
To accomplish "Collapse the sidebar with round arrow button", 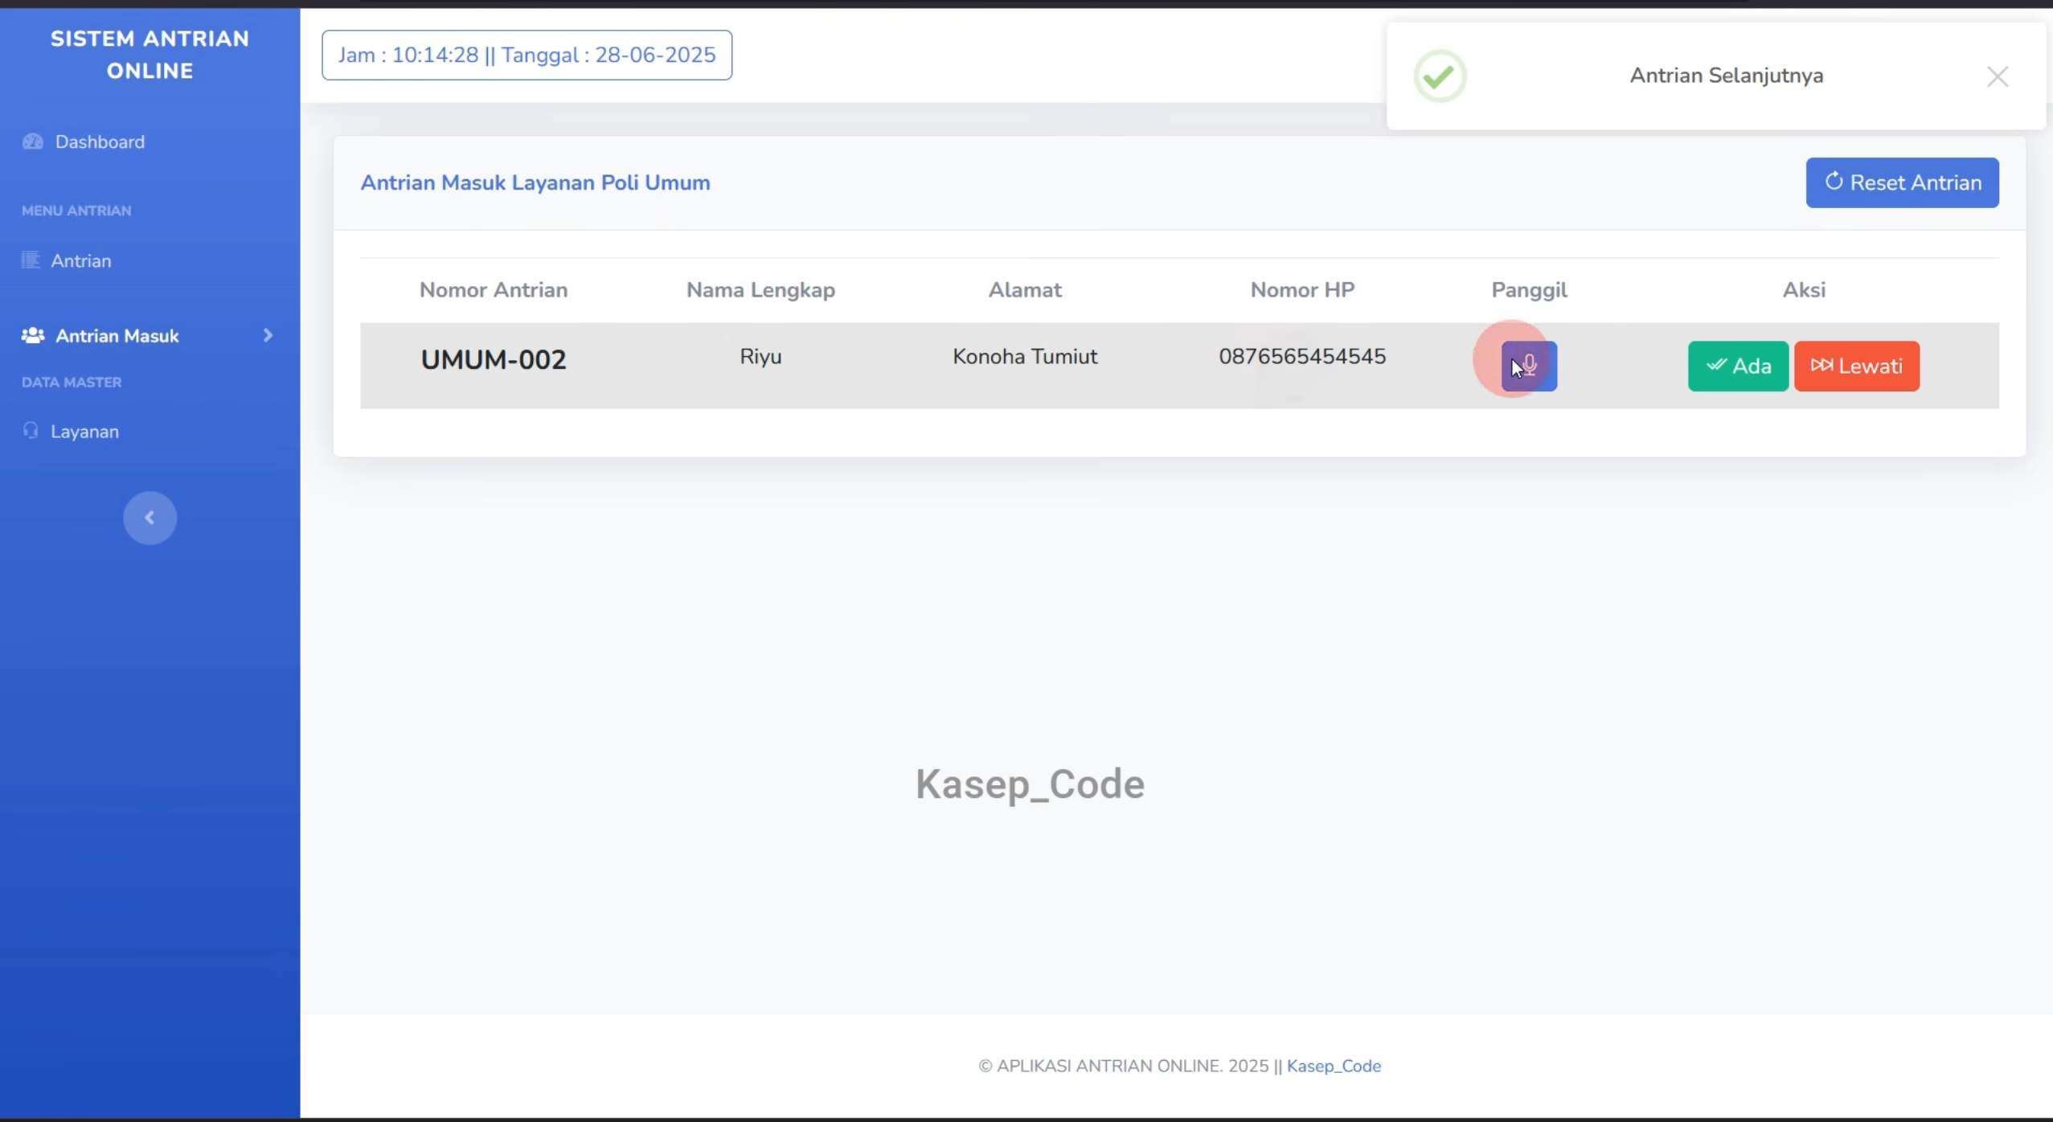I will click(150, 518).
